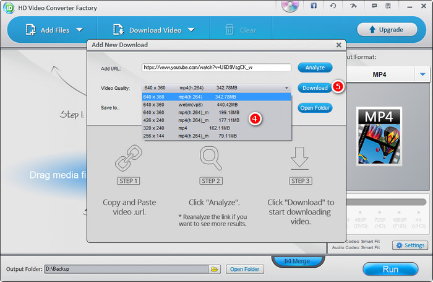
Task: Expand the Download Video dropdown arrow
Action: click(191, 30)
